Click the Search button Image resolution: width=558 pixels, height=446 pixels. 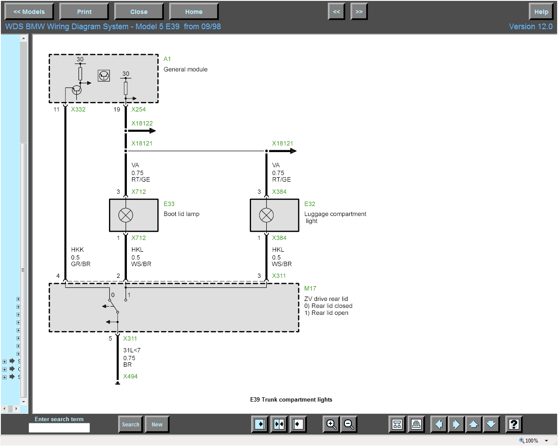[x=131, y=424]
